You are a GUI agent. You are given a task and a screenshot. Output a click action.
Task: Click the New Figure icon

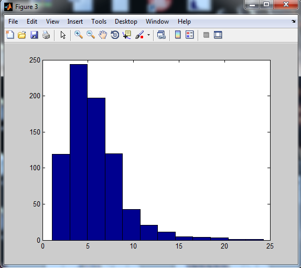click(x=10, y=35)
